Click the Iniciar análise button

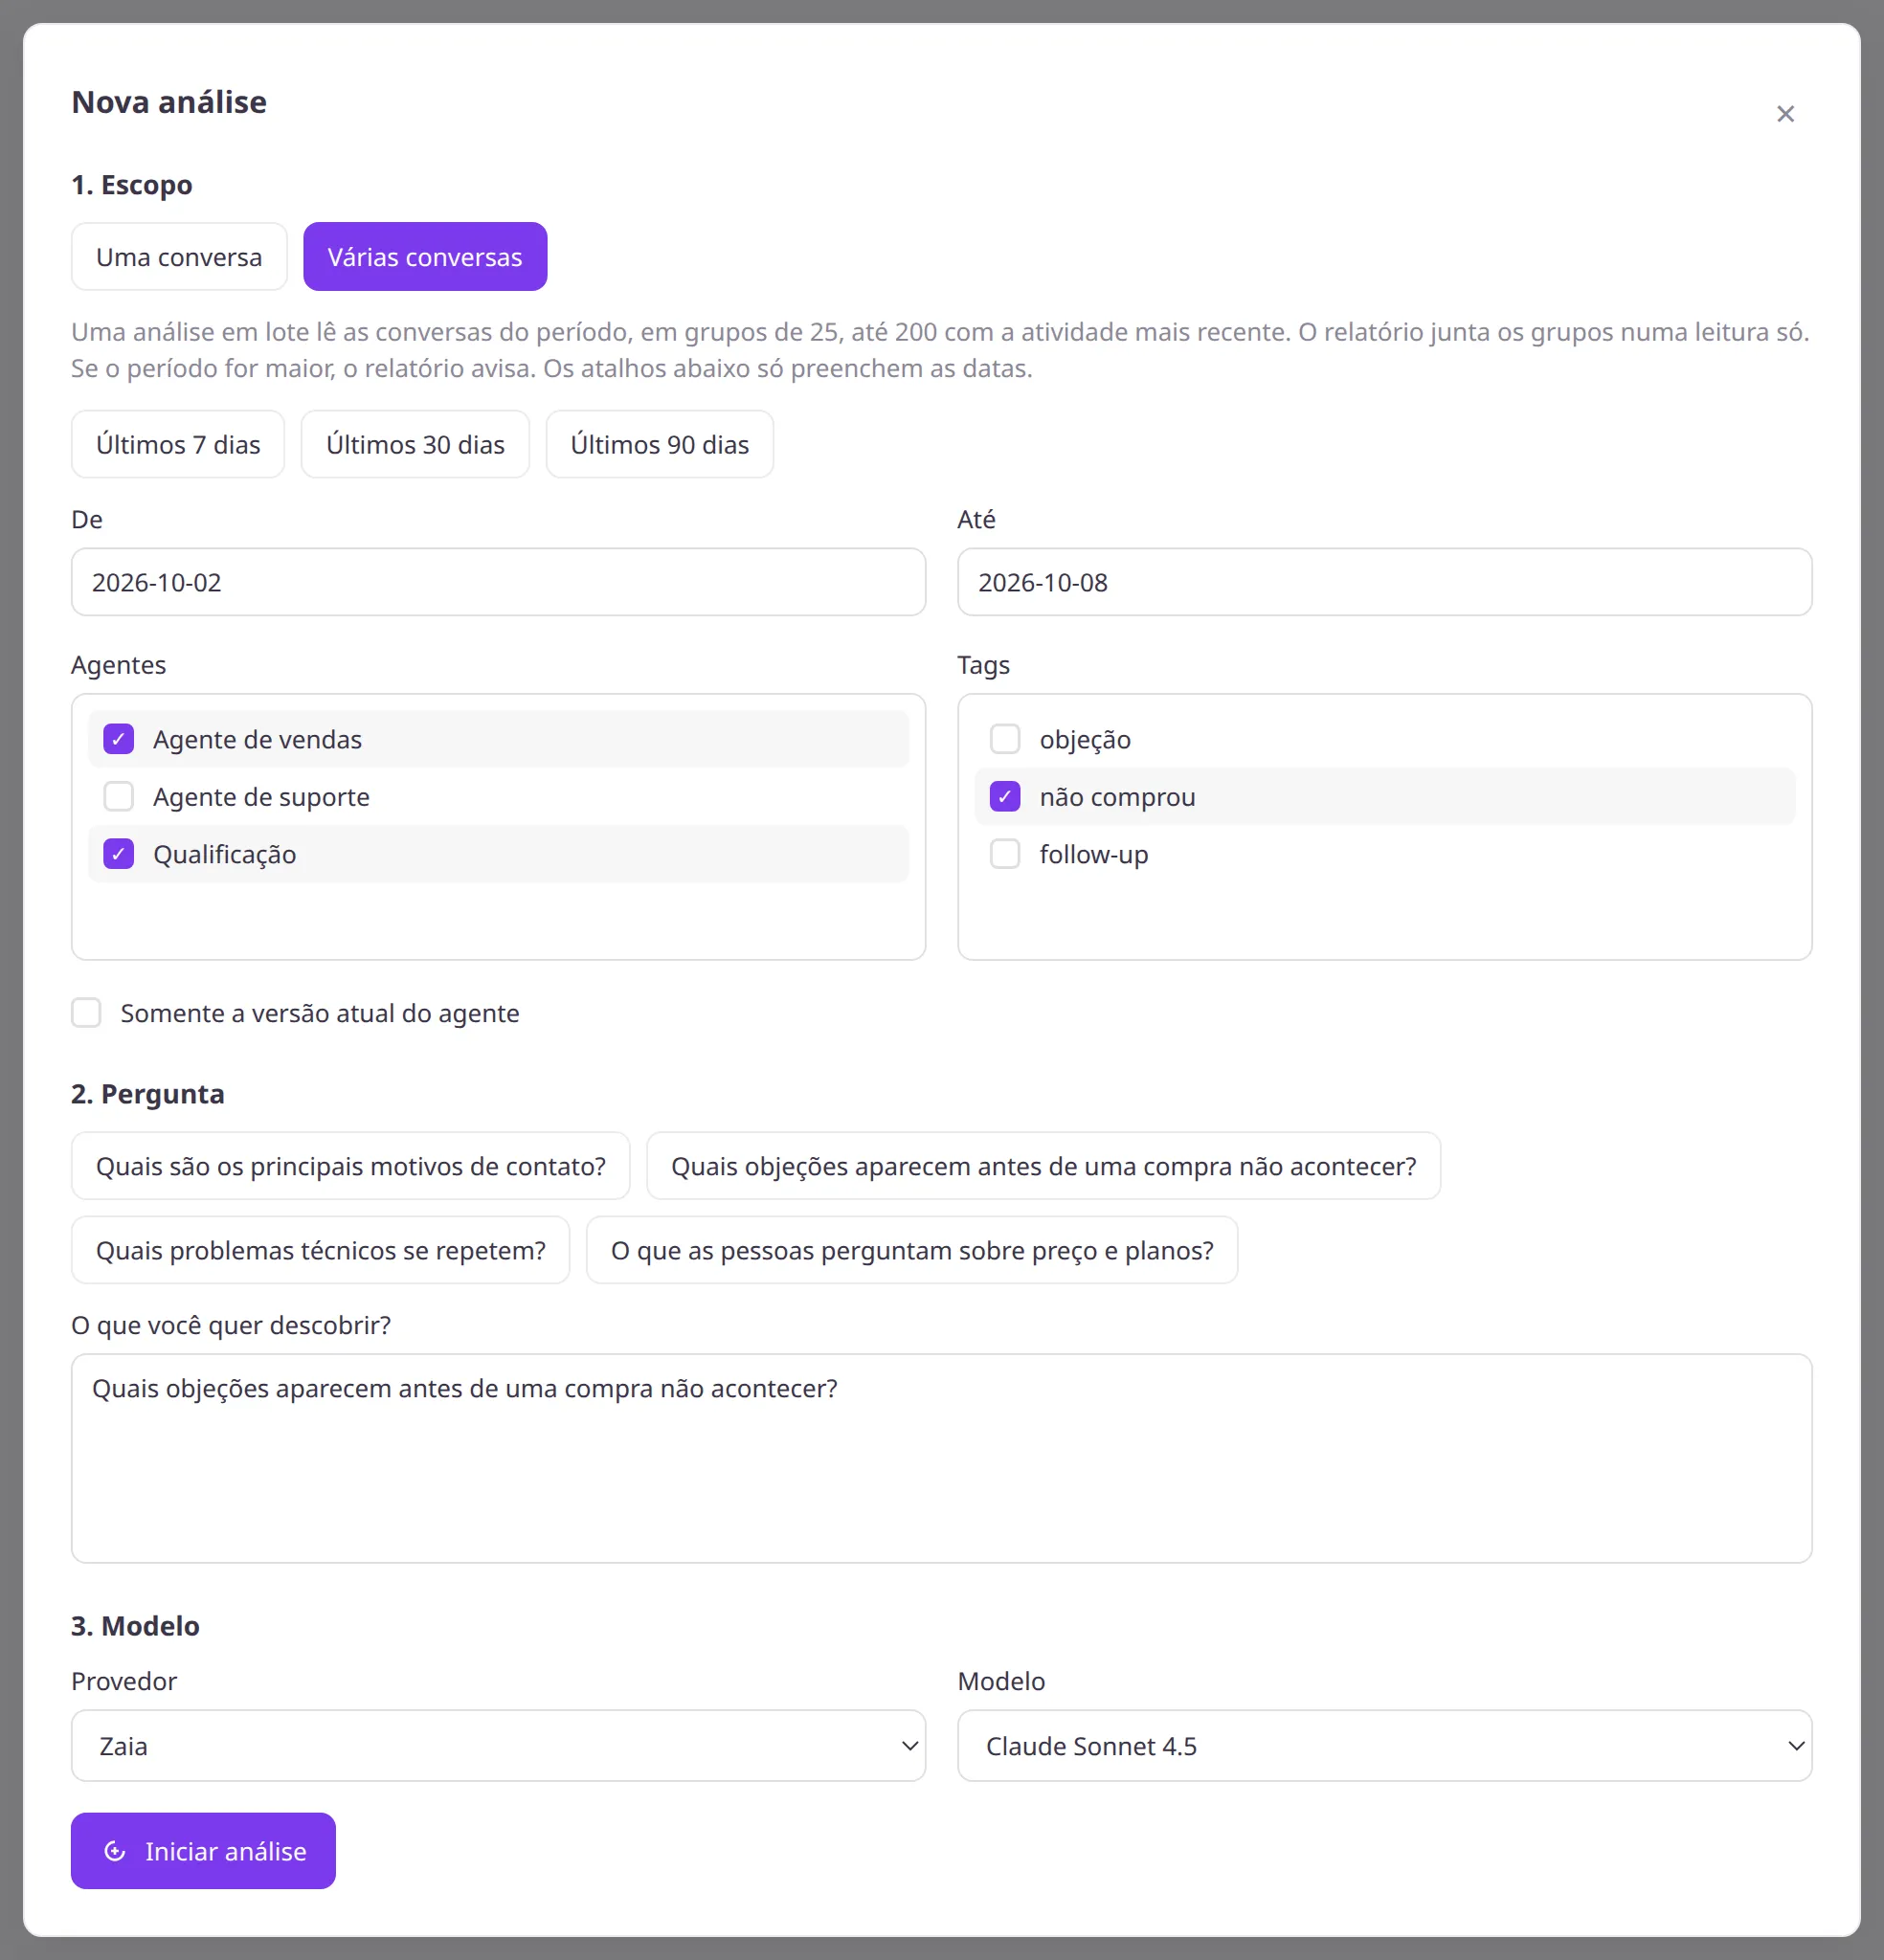pyautogui.click(x=203, y=1851)
